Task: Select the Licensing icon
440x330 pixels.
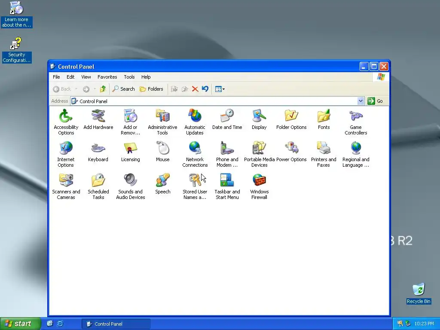Action: 130,152
